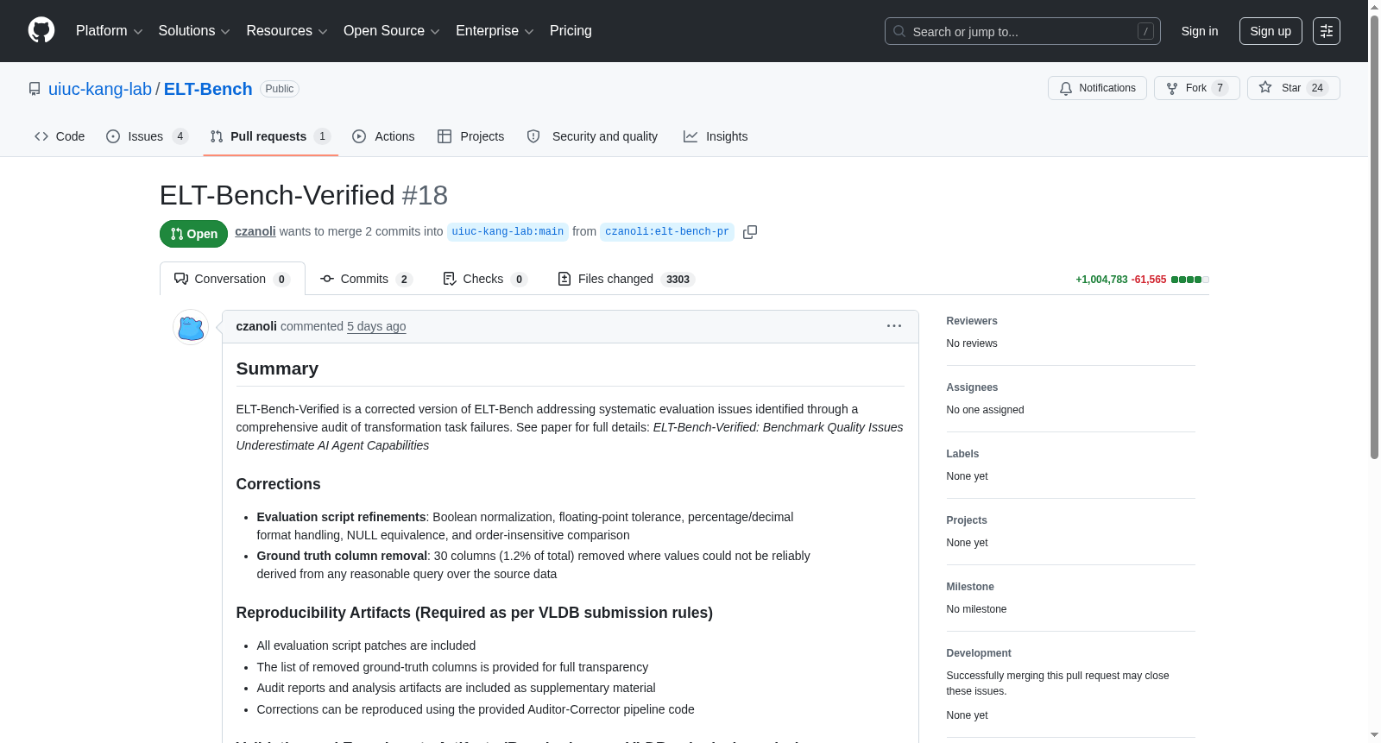Open the uiuc-kang-lab:main base branch link
1381x743 pixels.
point(508,232)
